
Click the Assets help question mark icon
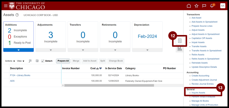click(17, 15)
